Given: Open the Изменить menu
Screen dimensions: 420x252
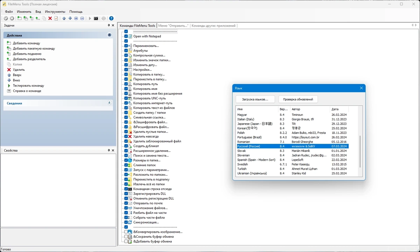Looking at the screenshot, I should point(24,12).
